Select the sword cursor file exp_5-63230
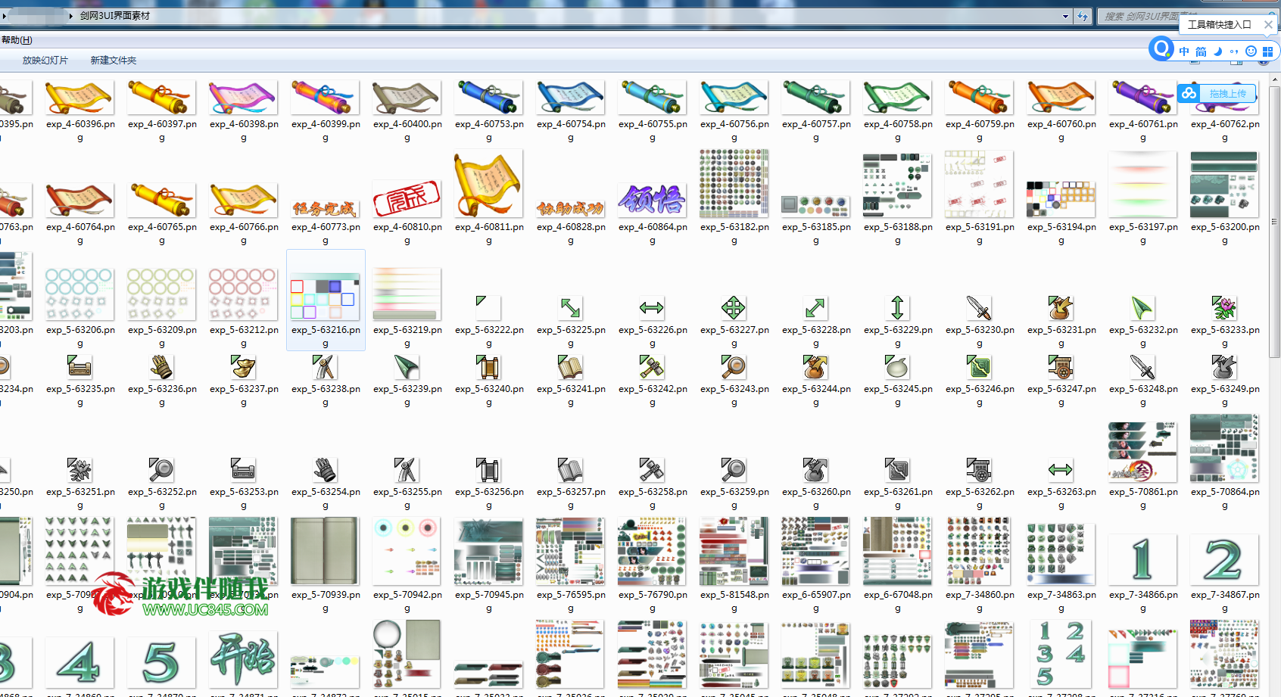The height and width of the screenshot is (697, 1281). 979,307
